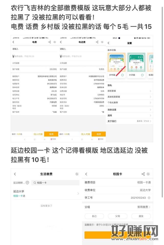Viewport: 164px width, 245px height.
Task: Tap the share icon on 校园卡 screen
Action: tap(143, 174)
